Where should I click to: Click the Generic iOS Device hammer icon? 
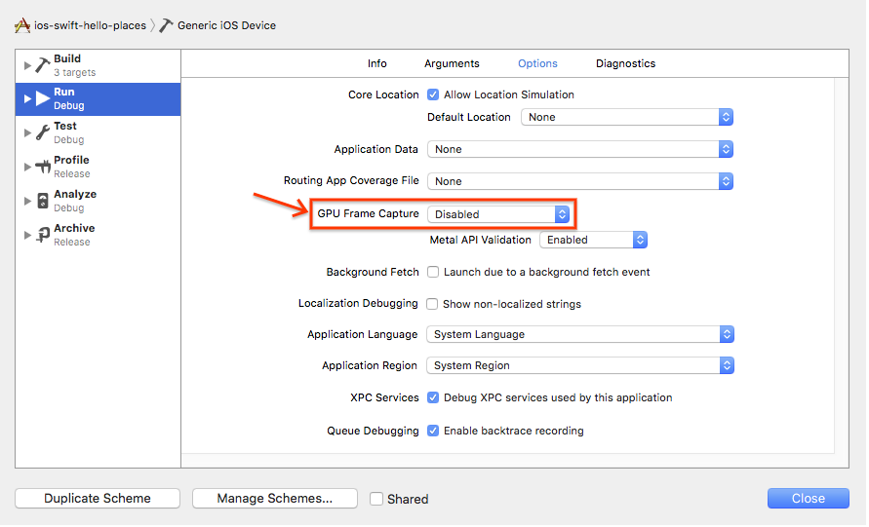[167, 25]
